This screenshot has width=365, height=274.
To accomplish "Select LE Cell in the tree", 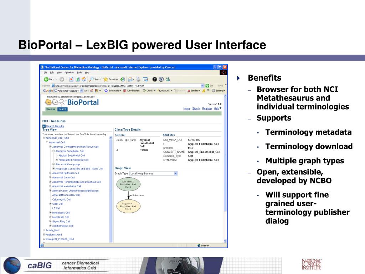I will (56, 208).
